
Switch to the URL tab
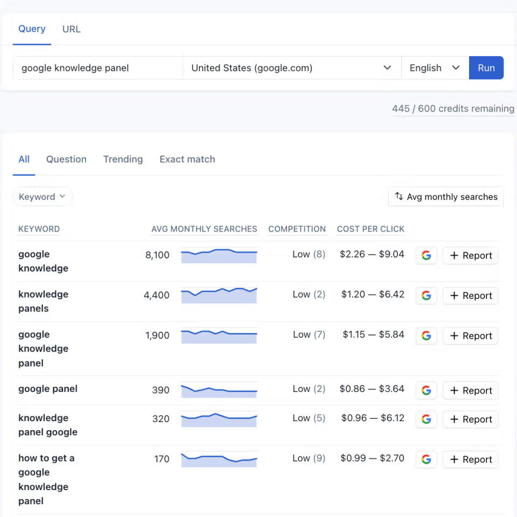[71, 29]
